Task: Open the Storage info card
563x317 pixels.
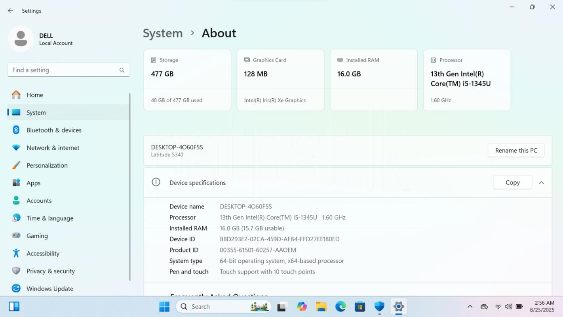Action: pyautogui.click(x=187, y=80)
